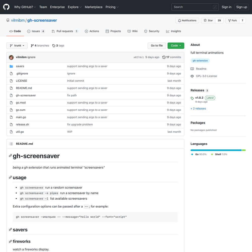This screenshot has width=252, height=252.
Task: Open README table of contents icon
Action: 11,144
